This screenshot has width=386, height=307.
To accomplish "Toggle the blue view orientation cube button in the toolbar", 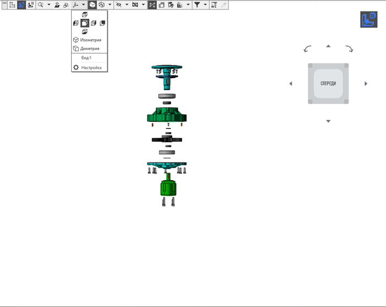I will click(22, 5).
